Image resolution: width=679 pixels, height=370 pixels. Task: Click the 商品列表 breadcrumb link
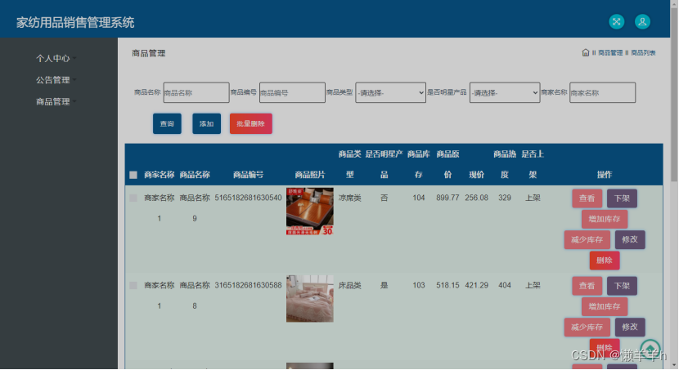tap(643, 53)
